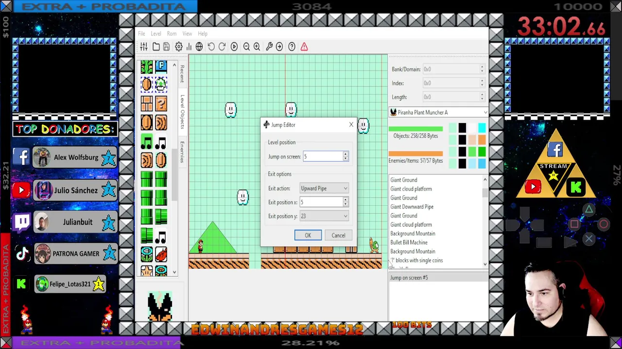Open the Exit position y dropdown
Screen dimensions: 622x349
324,216
